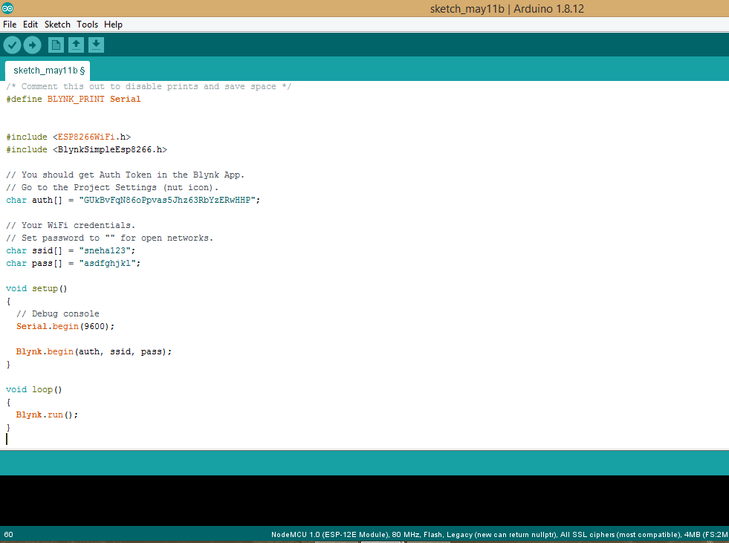Click the Serial.begin(9600); line
This screenshot has height=543, width=729.
[65, 326]
